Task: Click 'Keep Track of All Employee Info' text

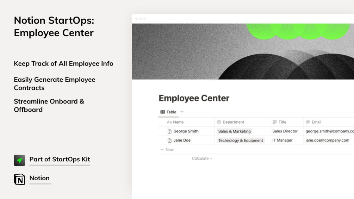Action: click(63, 64)
